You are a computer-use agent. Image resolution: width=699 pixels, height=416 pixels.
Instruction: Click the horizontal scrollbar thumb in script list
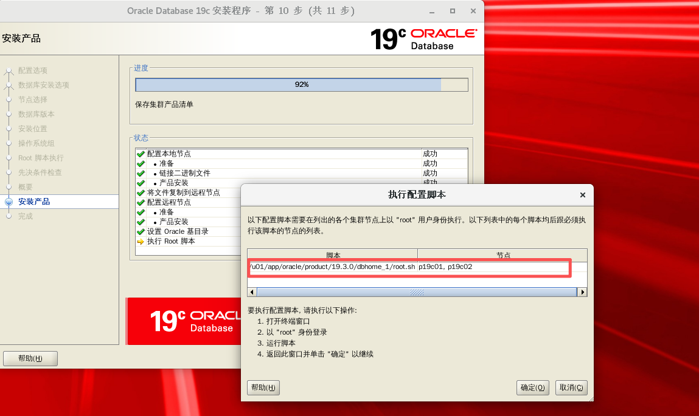417,292
